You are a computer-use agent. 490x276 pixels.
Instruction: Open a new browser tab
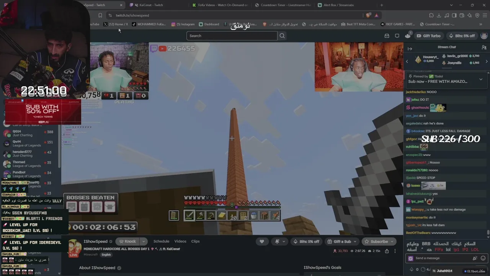pos(382,5)
